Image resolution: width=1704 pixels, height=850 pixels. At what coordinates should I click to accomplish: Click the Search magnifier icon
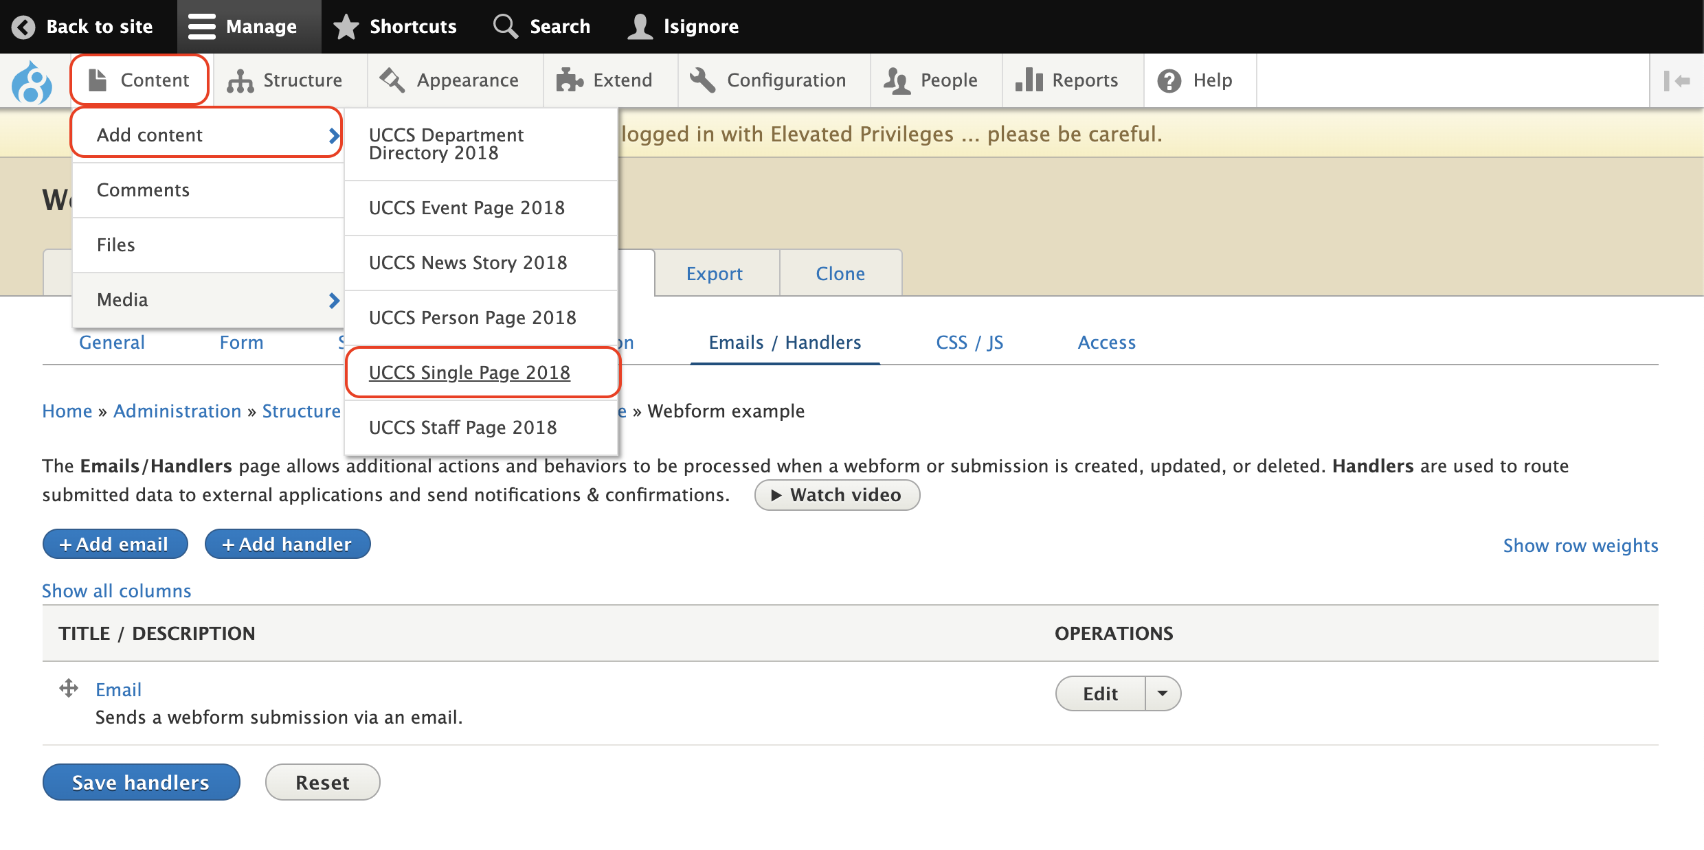(x=506, y=27)
